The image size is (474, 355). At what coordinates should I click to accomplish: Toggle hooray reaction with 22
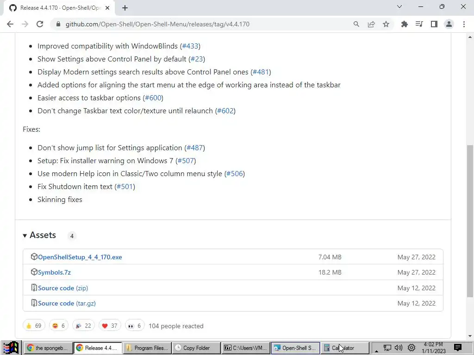click(x=83, y=326)
